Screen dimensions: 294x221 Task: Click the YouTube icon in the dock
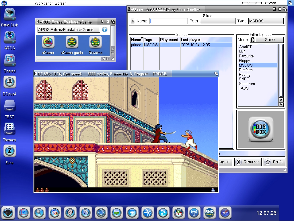[178, 213]
